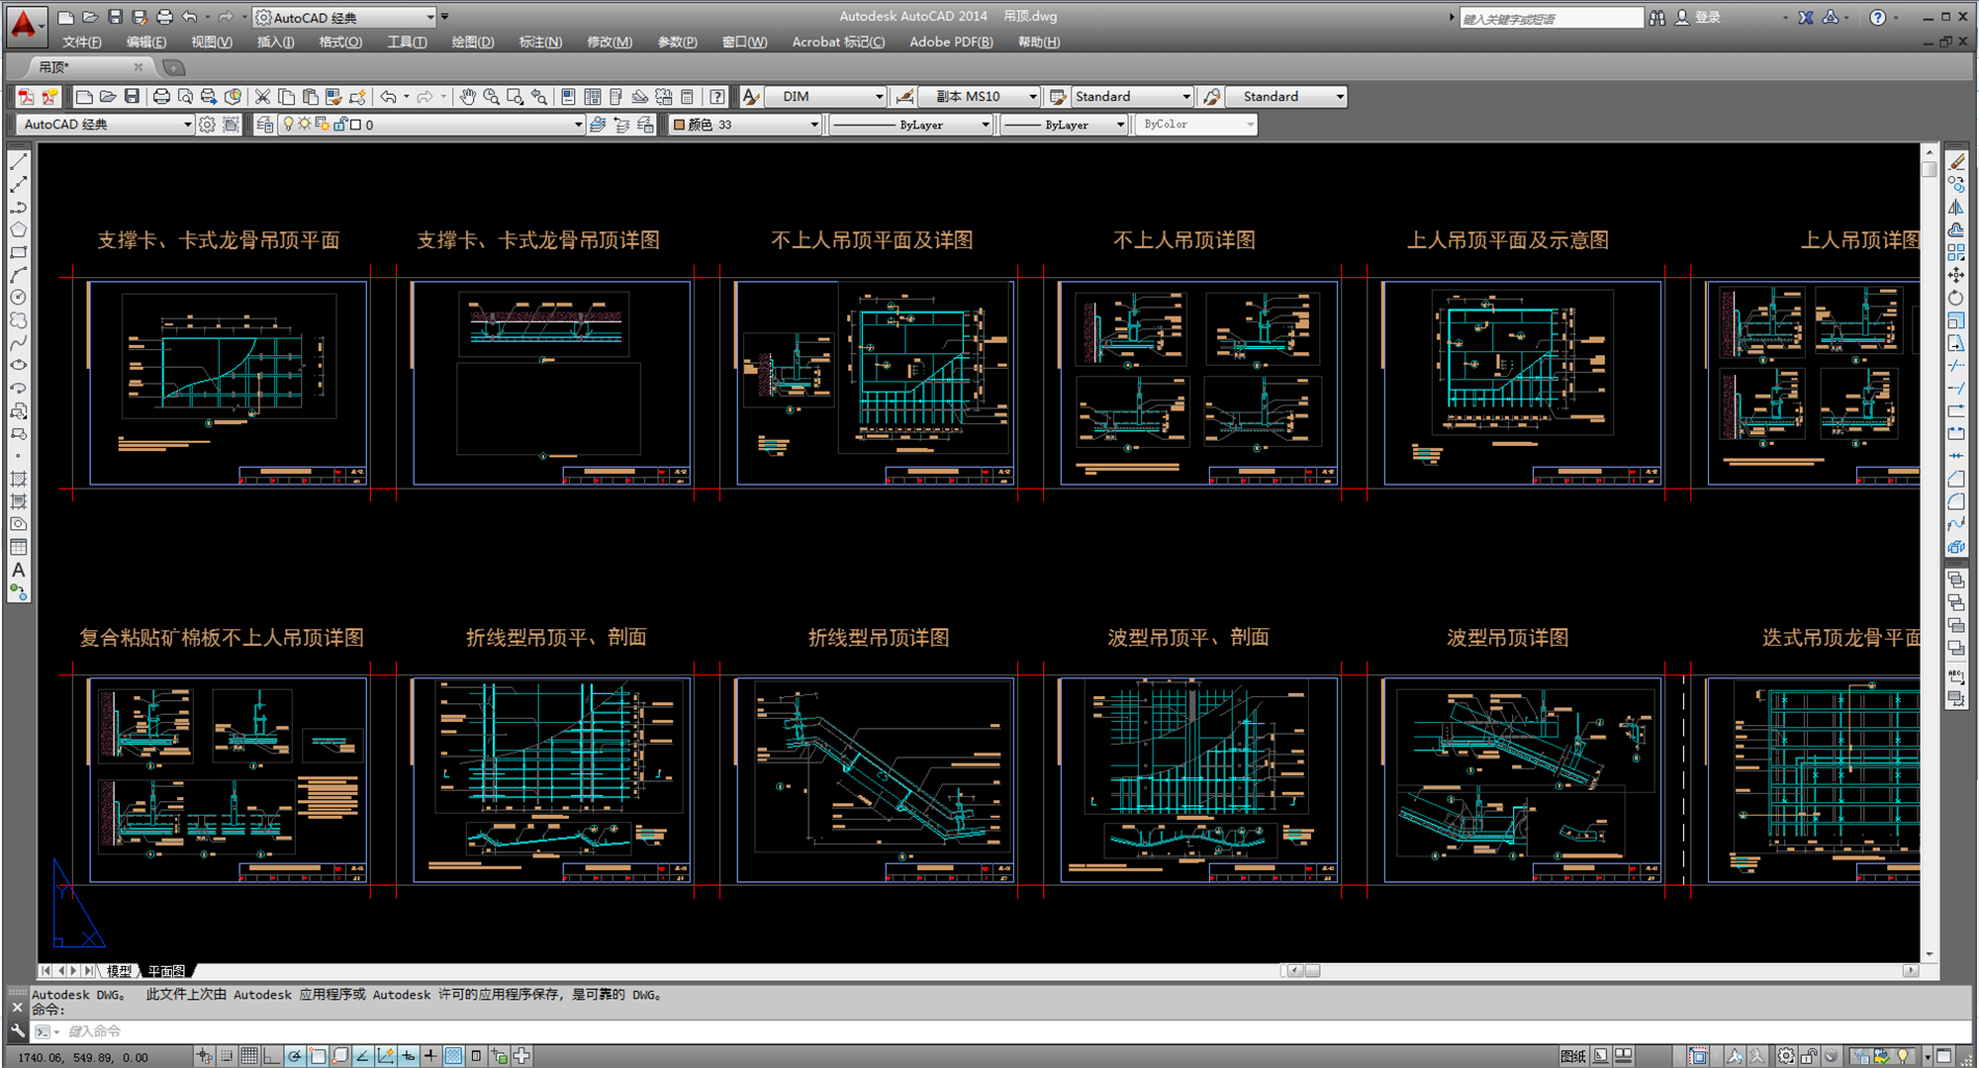Click the 登录 sign-in button

coord(1698,18)
